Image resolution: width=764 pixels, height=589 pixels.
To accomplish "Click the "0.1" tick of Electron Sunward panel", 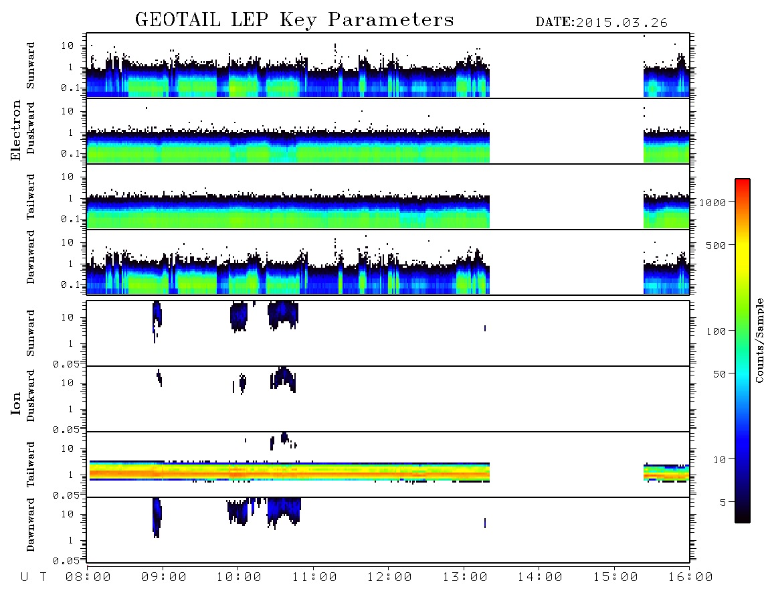I will tap(71, 88).
